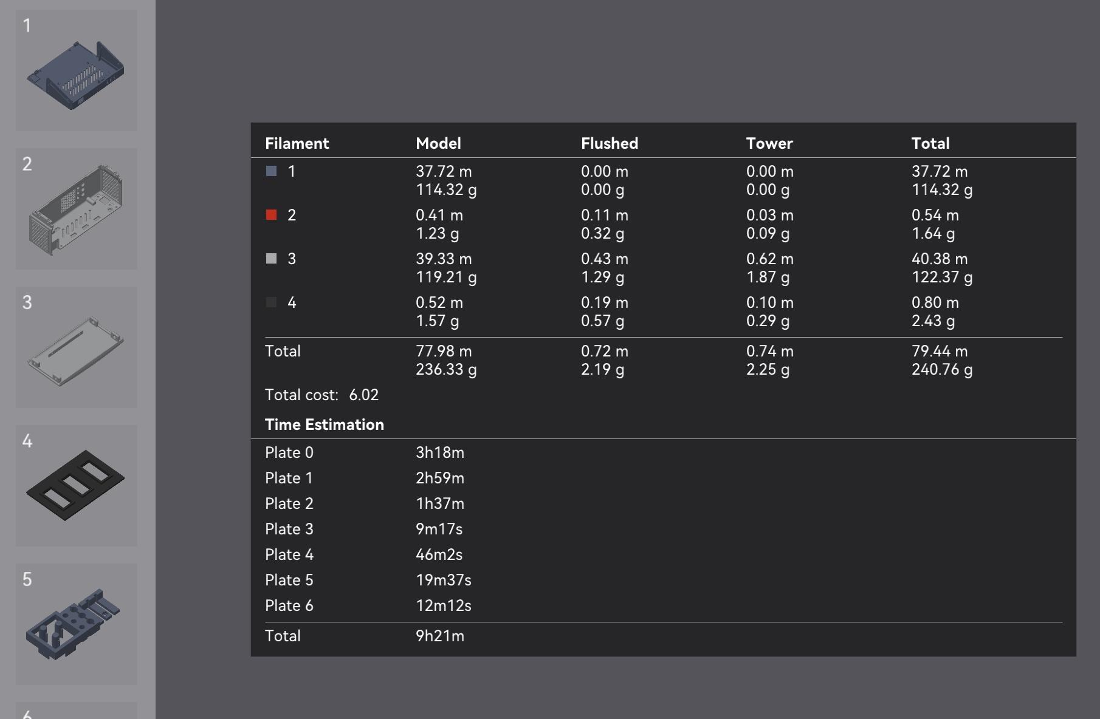Screen dimensions: 1100x719
Task: Select Plate 3 time 9m17s
Action: click(439, 529)
